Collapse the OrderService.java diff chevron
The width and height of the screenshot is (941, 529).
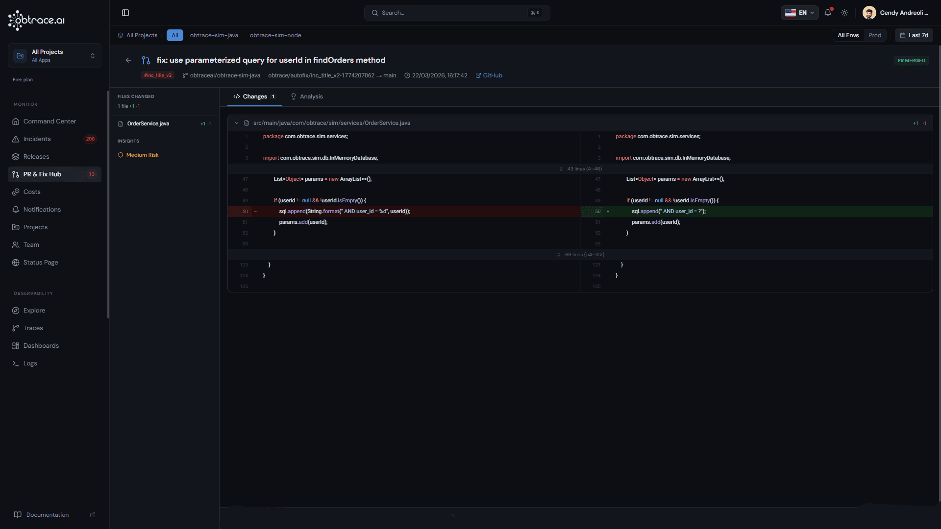(x=237, y=123)
